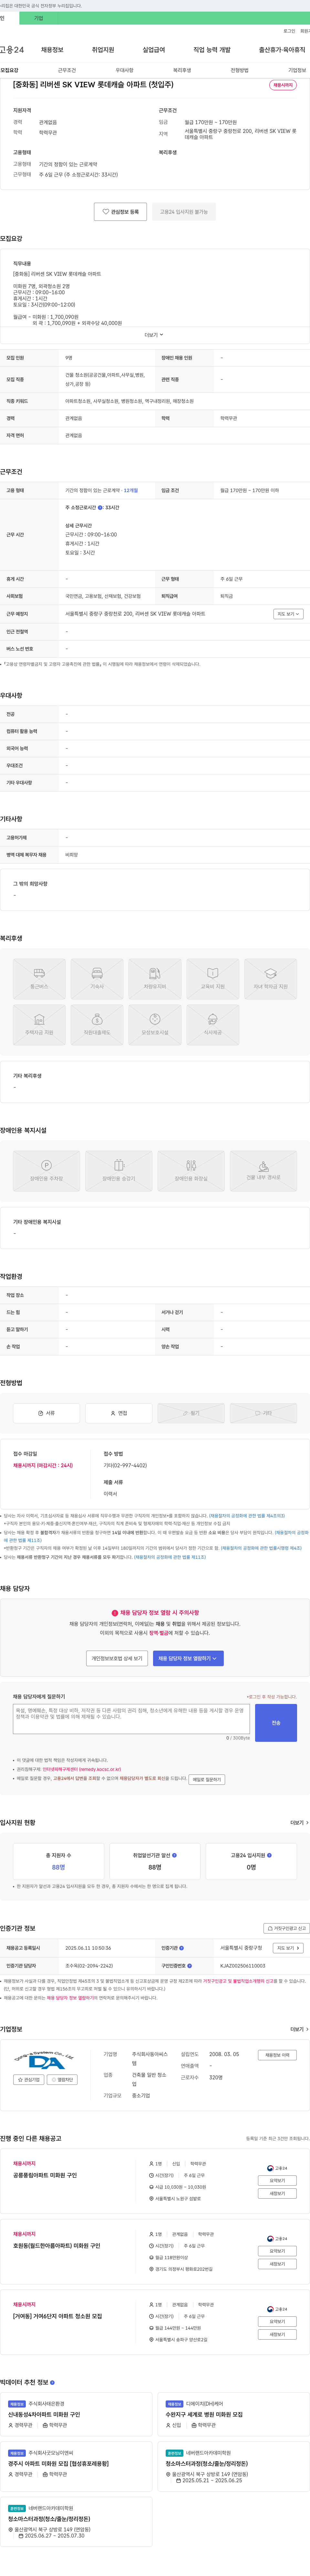Click the 차량유지비 welfare icon
This screenshot has height=2576, width=310.
(x=155, y=979)
